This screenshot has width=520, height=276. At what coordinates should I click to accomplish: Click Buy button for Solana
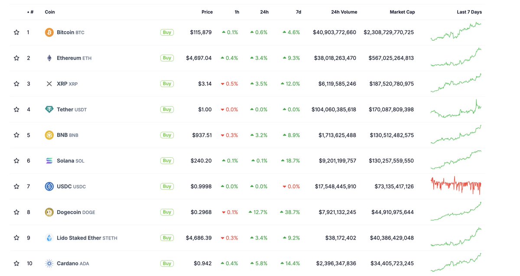(167, 161)
